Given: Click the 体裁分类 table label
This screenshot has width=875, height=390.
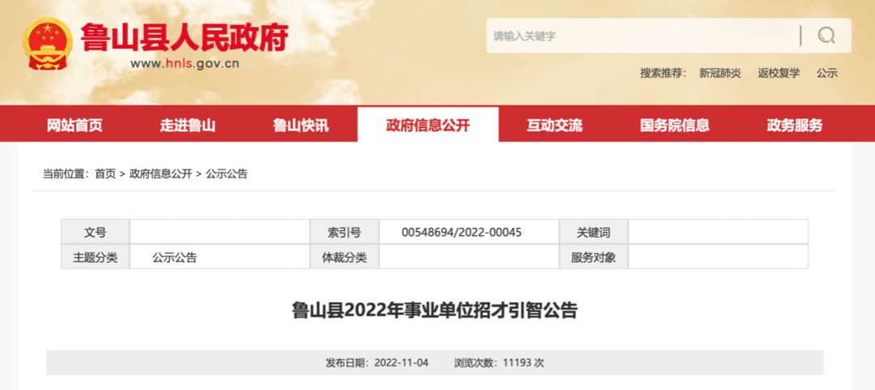Looking at the screenshot, I should [x=344, y=258].
